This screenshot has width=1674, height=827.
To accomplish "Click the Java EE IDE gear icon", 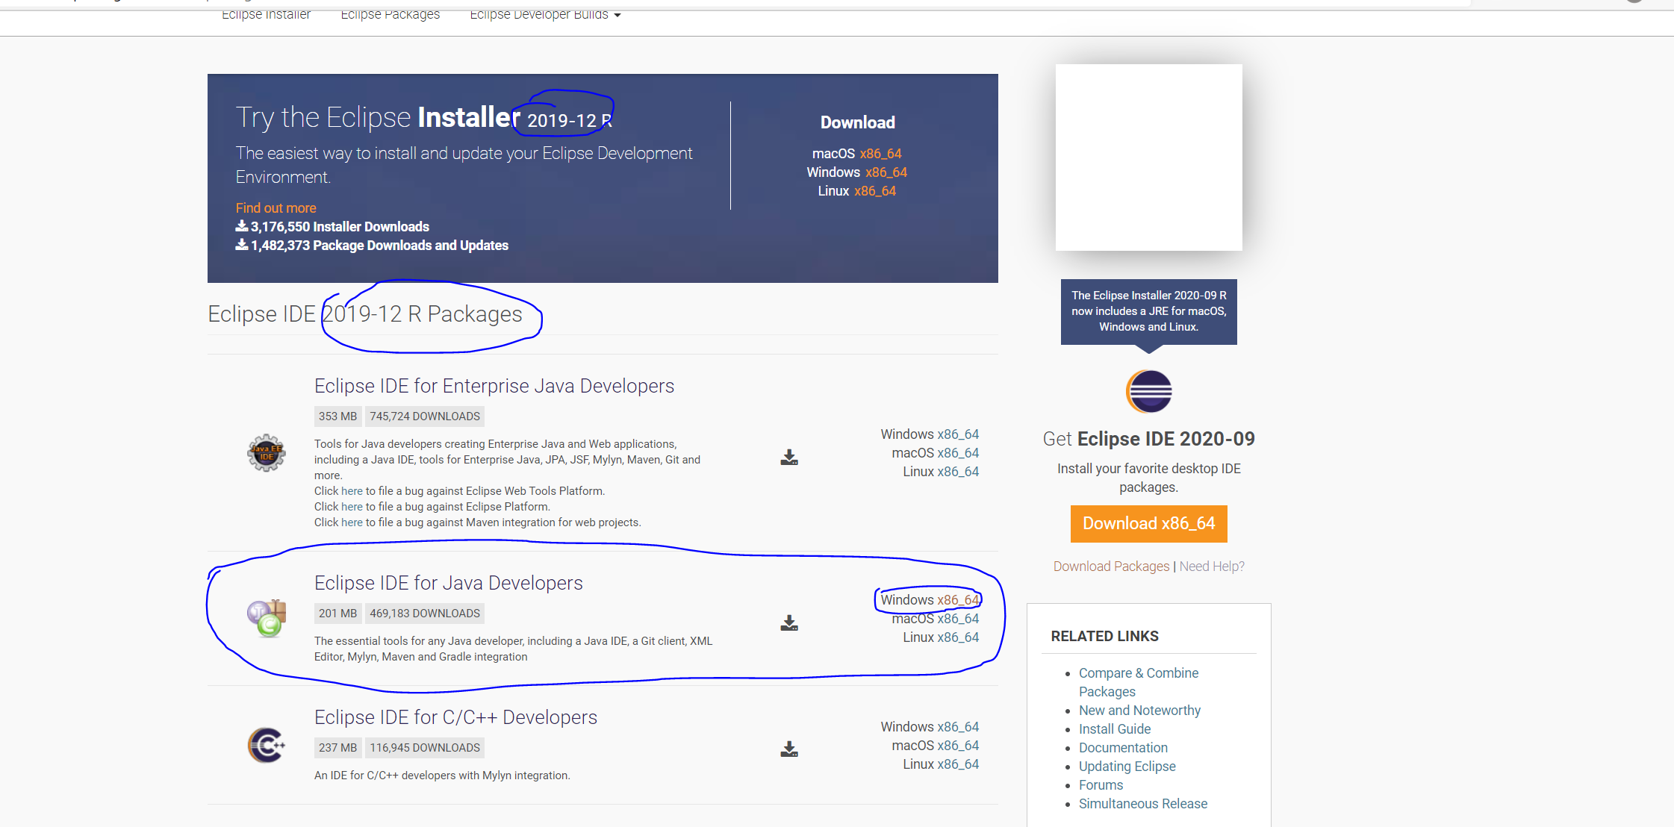I will point(267,452).
